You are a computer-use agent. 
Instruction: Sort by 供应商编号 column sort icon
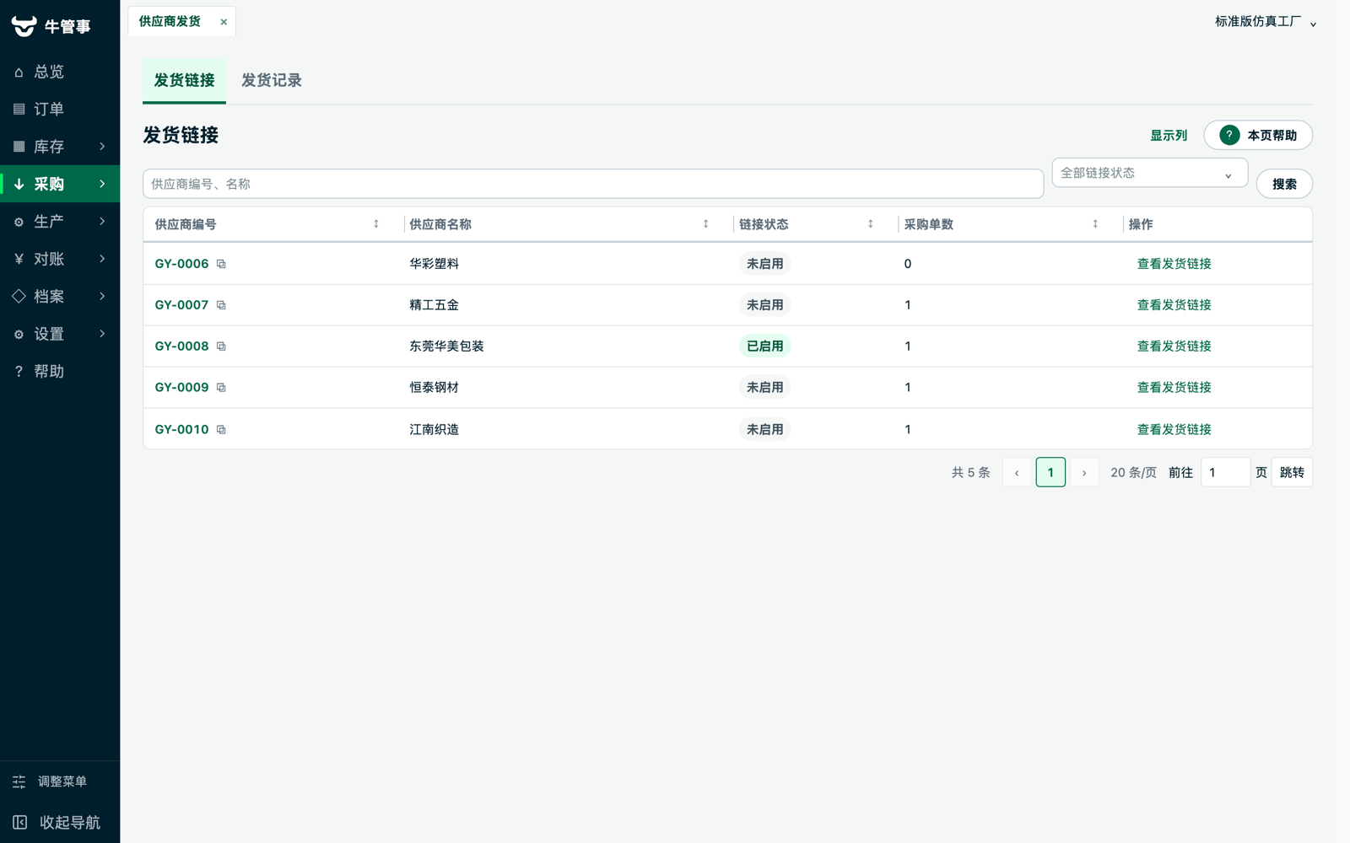tap(376, 224)
